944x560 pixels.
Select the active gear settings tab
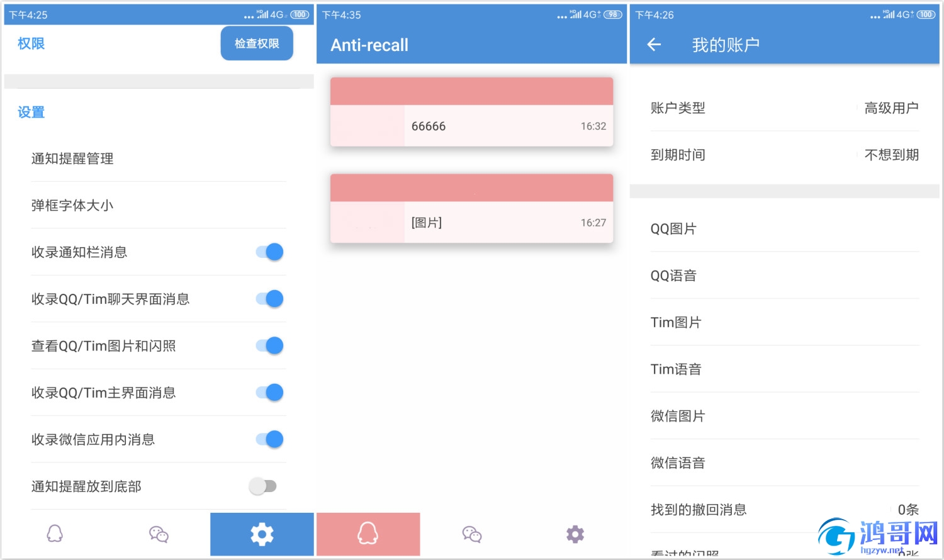tap(262, 534)
